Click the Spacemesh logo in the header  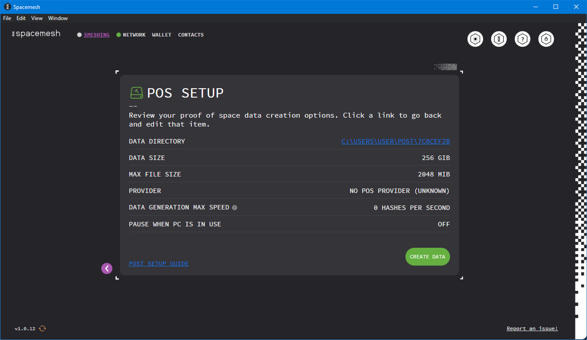coord(36,34)
